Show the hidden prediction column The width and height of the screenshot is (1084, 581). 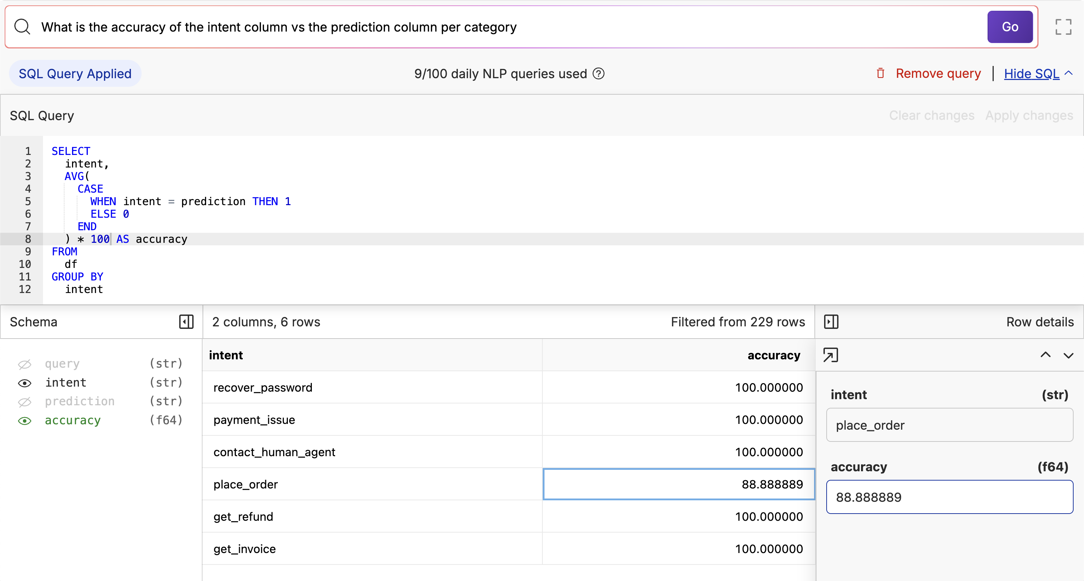(x=25, y=402)
